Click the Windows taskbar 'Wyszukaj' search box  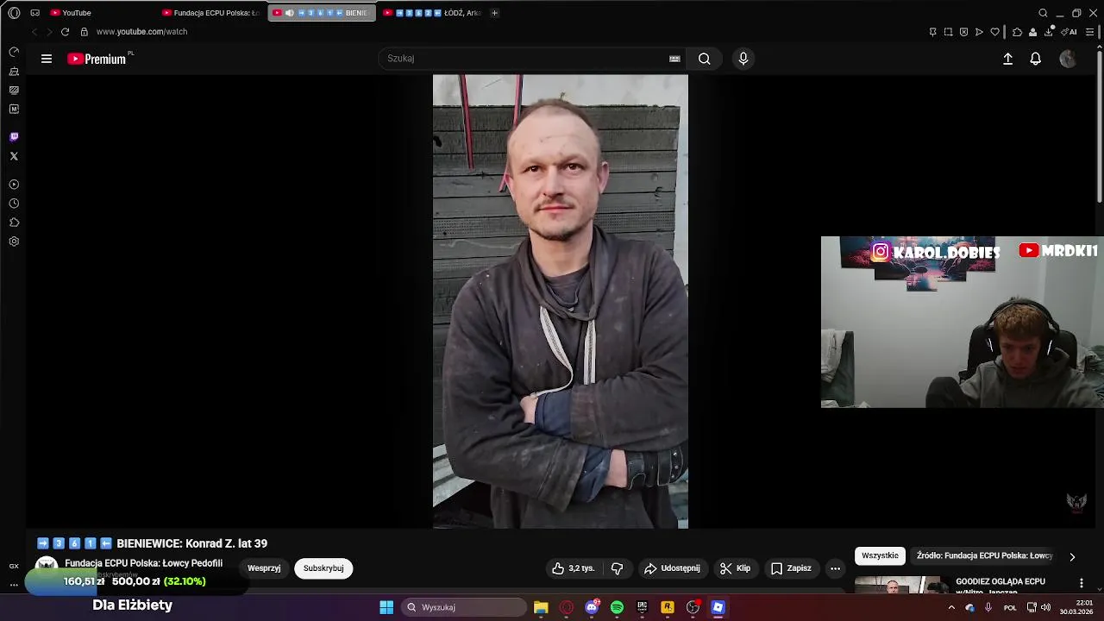464,607
